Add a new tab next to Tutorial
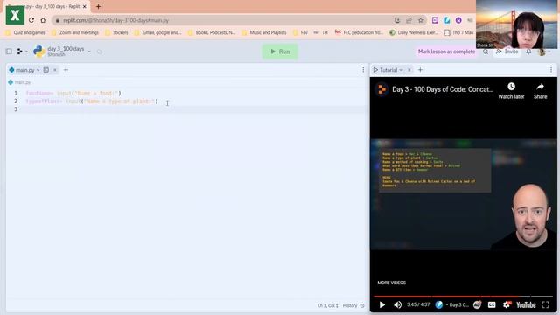The height and width of the screenshot is (315, 560). coord(420,70)
